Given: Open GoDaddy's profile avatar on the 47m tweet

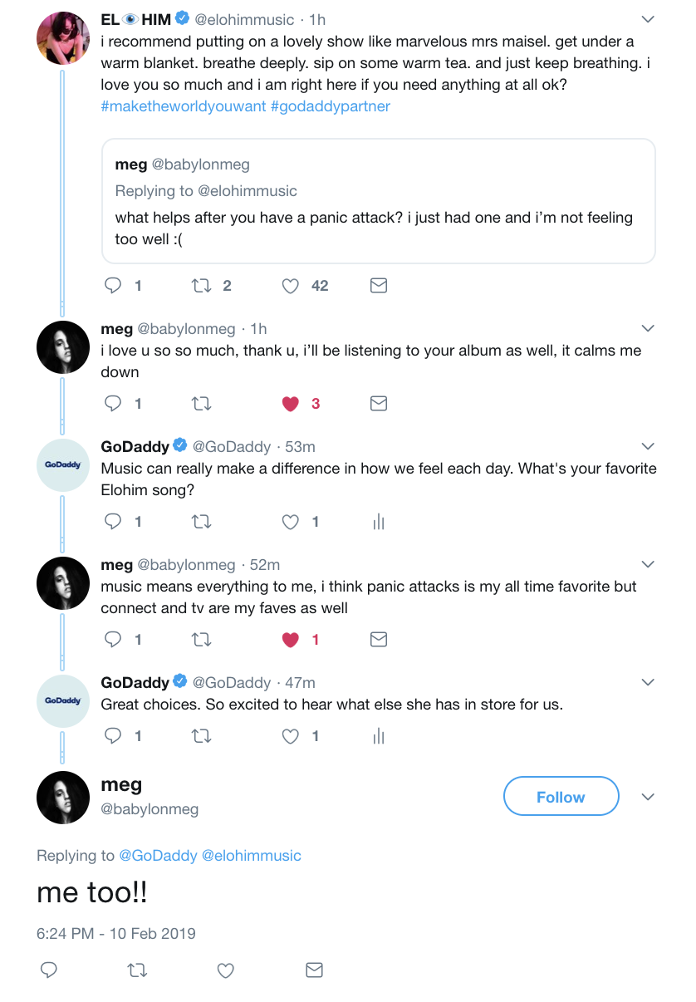Looking at the screenshot, I should click(63, 701).
